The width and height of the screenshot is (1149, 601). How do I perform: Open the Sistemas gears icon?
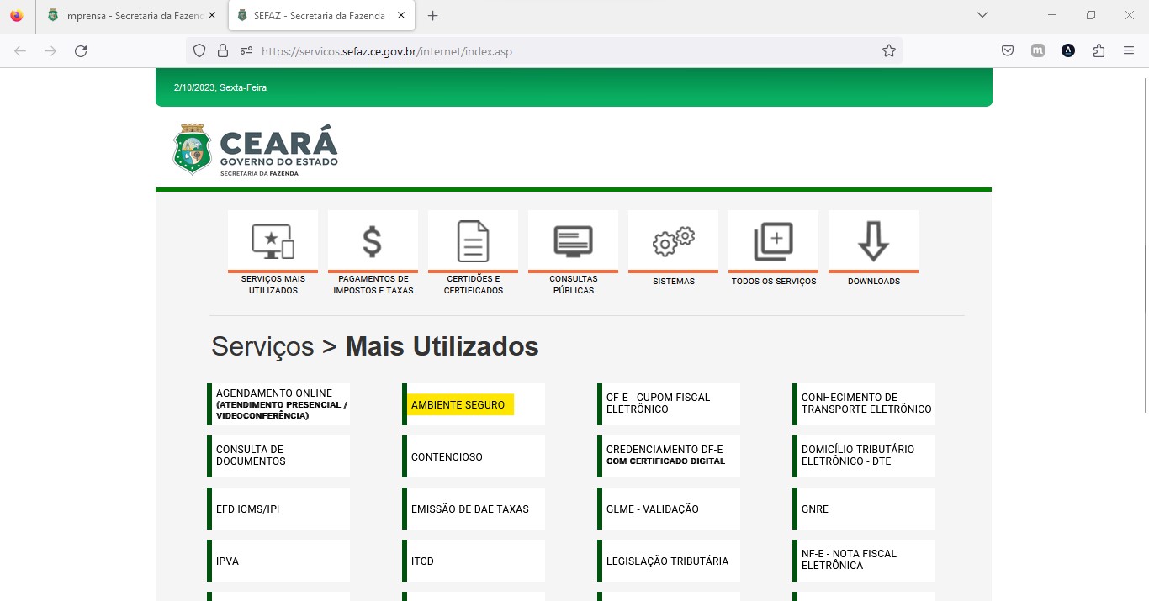(673, 242)
